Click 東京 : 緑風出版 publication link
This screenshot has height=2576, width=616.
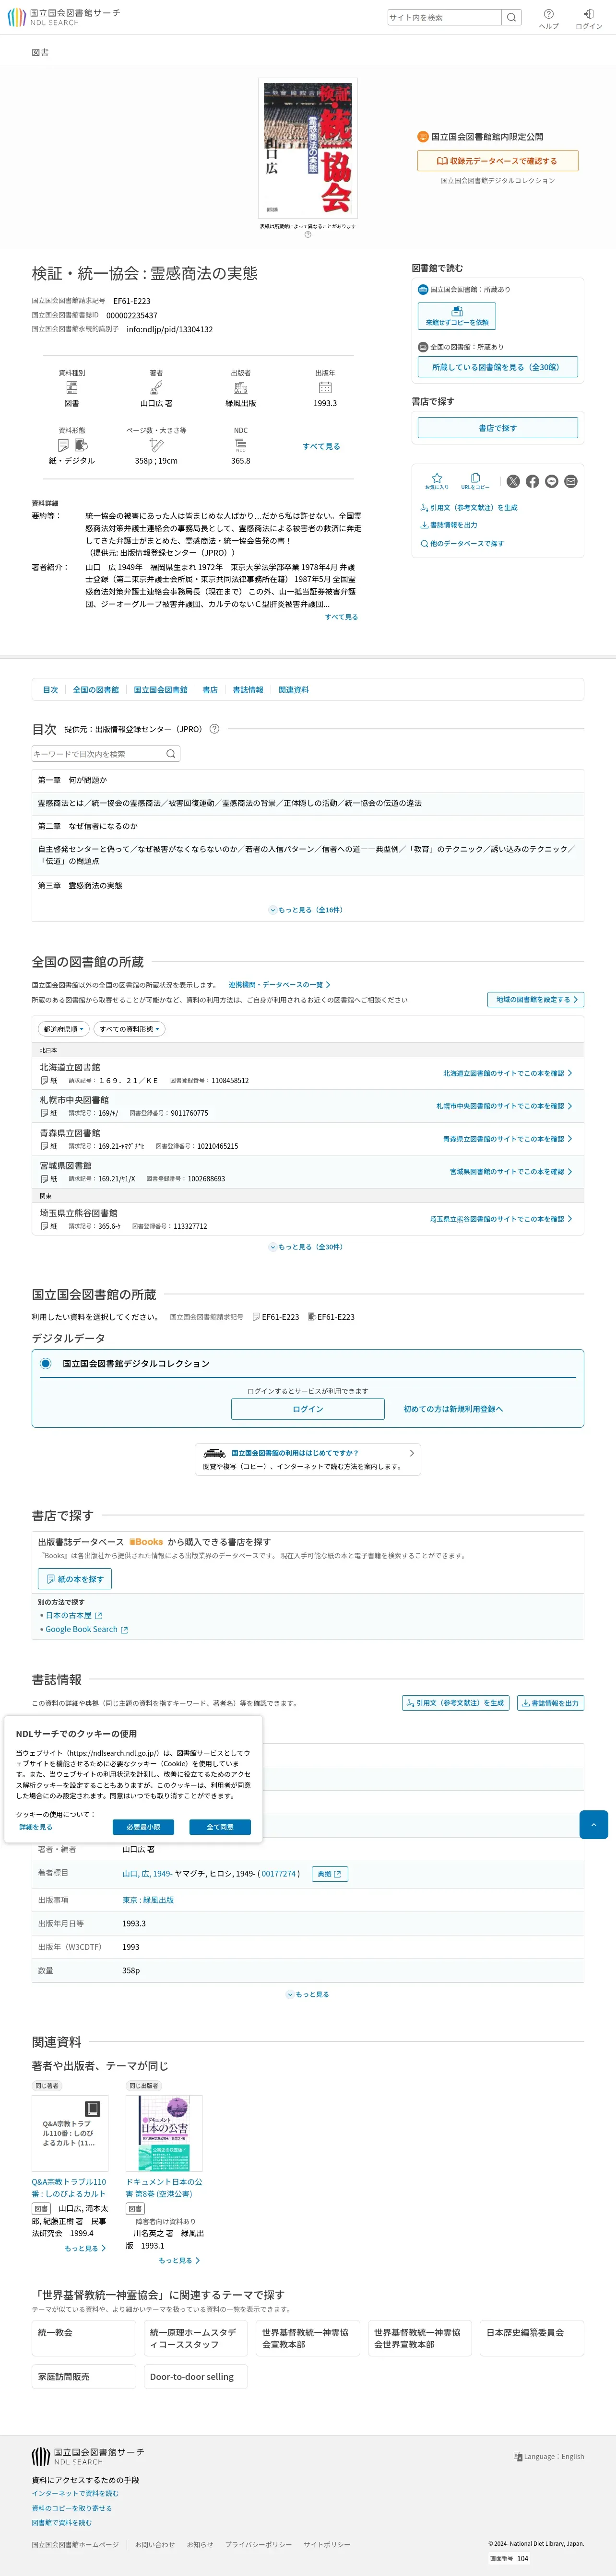pyautogui.click(x=148, y=1900)
